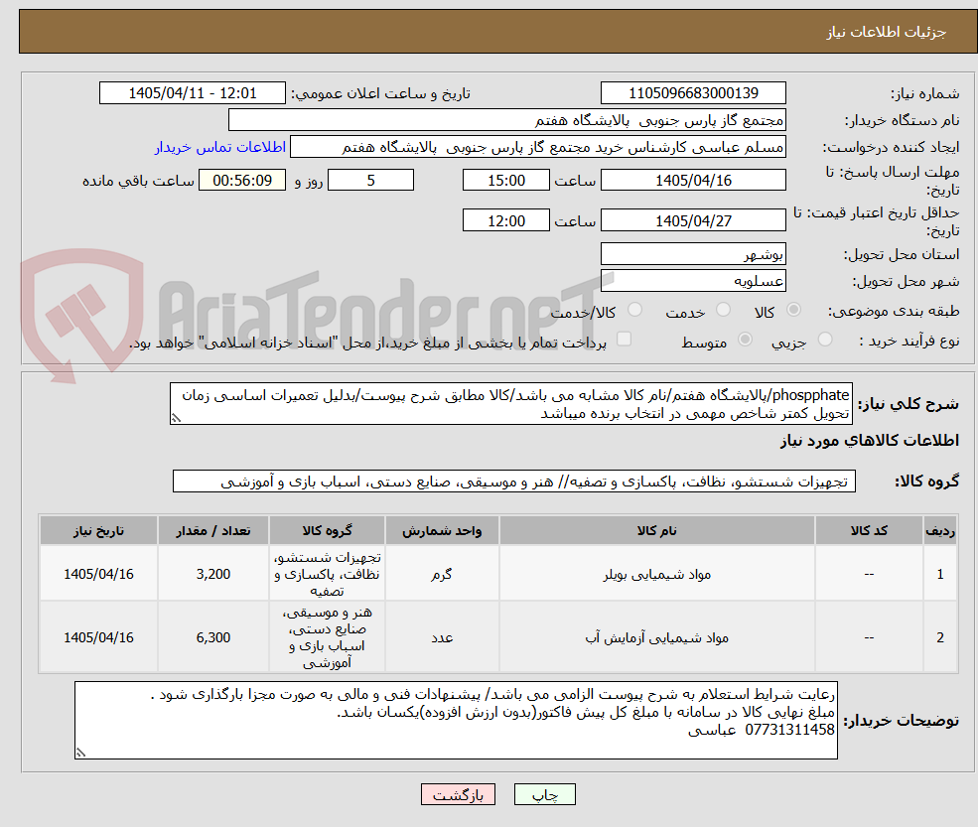Select the کالا/خدمت radio button
Image resolution: width=978 pixels, height=827 pixels.
634,310
